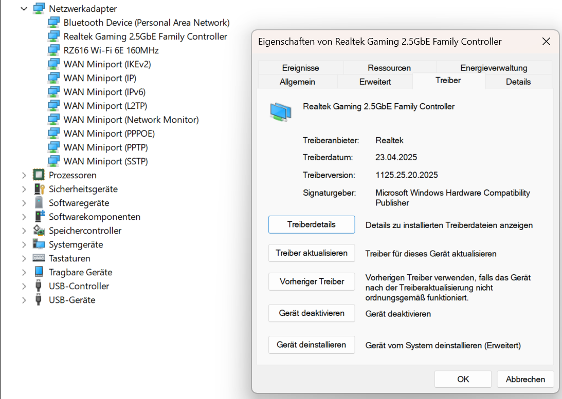Select the Treiber tab
Viewport: 562px width, 399px height.
pyautogui.click(x=448, y=81)
